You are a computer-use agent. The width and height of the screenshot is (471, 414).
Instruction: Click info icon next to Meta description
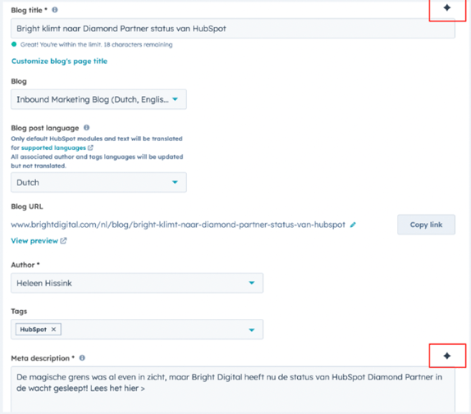point(82,357)
